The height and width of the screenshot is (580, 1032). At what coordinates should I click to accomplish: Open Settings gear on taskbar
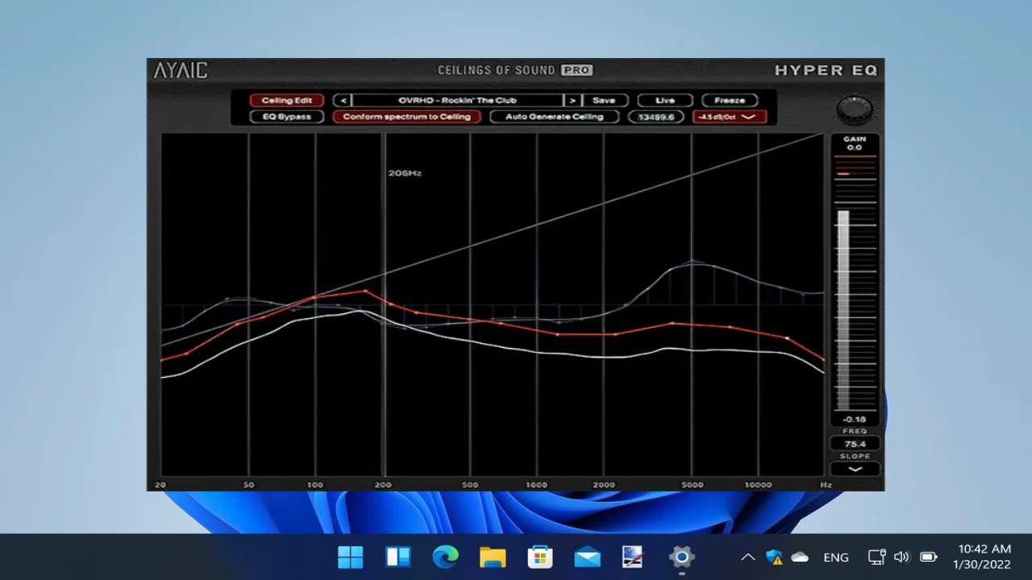681,557
